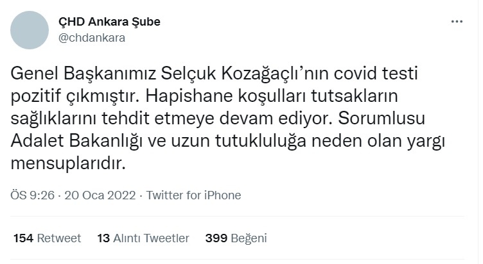
Task: Open the Twitter for iPhone source link
Action: [193, 195]
